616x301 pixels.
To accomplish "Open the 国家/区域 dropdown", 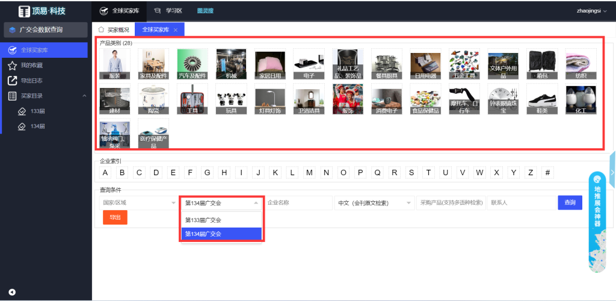I will 138,203.
